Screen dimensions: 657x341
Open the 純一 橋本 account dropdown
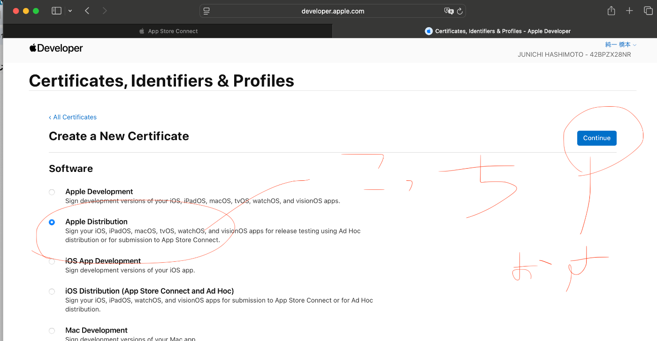(x=620, y=44)
